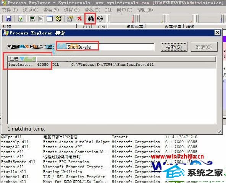Open the 查看(V) menu
The width and height of the screenshot is (226, 183).
(51, 10)
